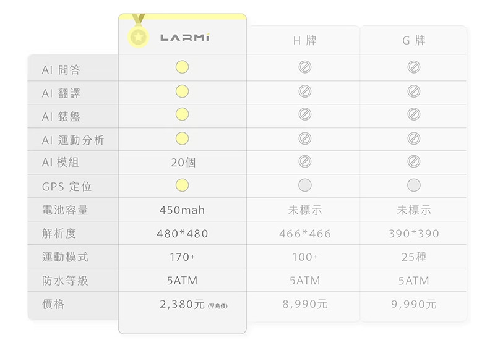Click the LARMI price 2,380元
This screenshot has height=348, width=495.
[182, 304]
